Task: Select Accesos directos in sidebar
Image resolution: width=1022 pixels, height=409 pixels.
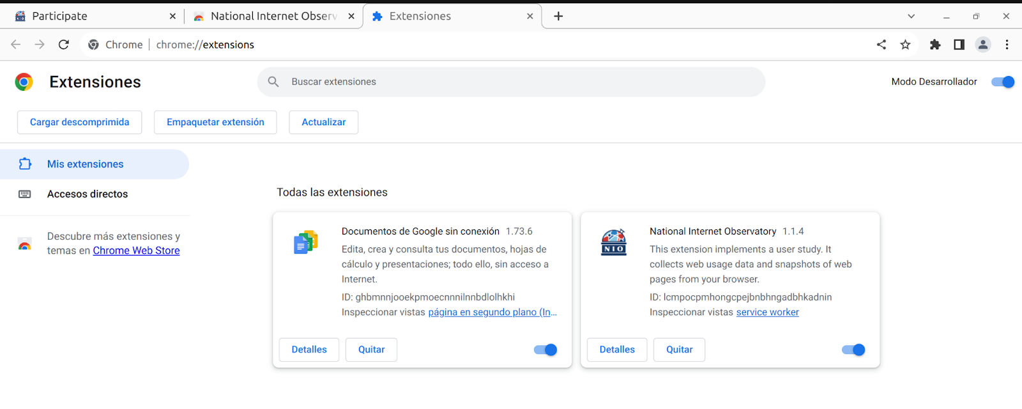Action: [88, 194]
